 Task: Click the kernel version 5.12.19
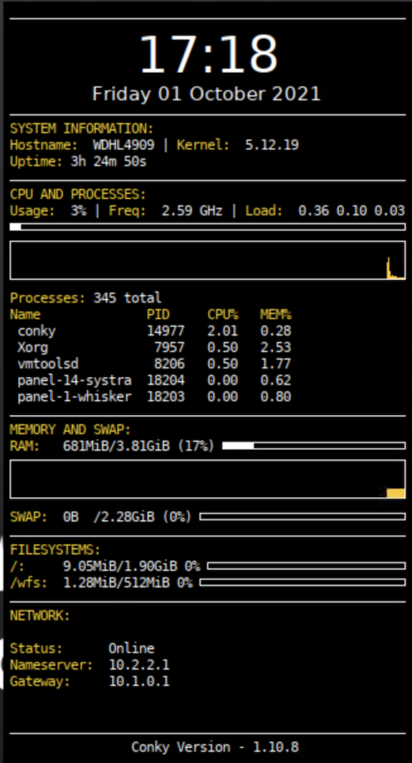point(272,145)
